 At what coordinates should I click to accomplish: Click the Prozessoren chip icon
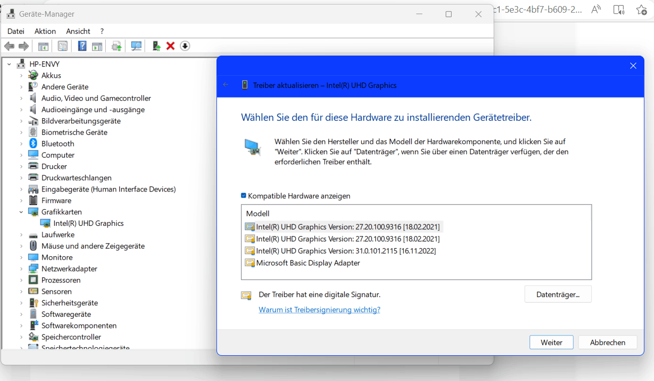pos(33,280)
